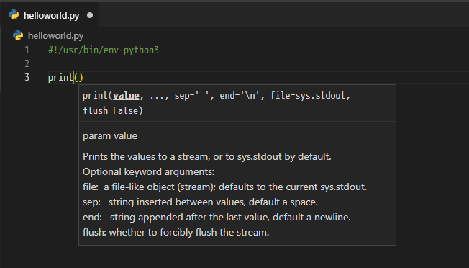Click 'file=sys.stdout' in the signature
Viewport: 469px width, 268px height.
coord(308,96)
